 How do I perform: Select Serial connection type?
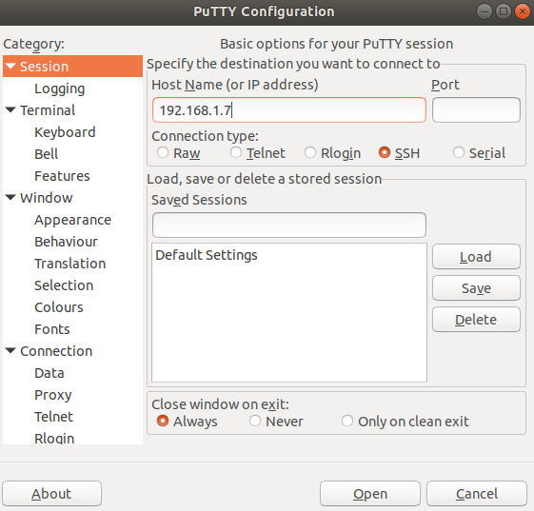pyautogui.click(x=459, y=152)
